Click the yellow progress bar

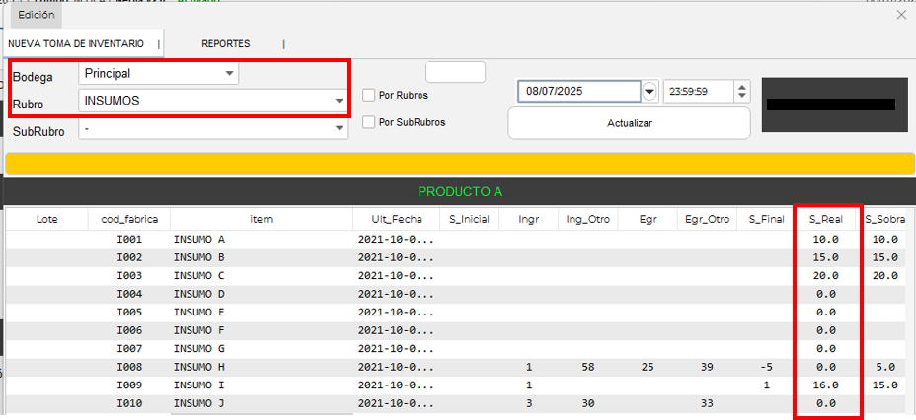click(456, 164)
